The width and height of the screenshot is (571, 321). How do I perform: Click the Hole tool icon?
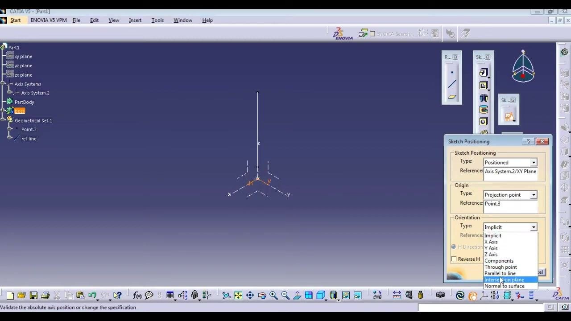484,122
